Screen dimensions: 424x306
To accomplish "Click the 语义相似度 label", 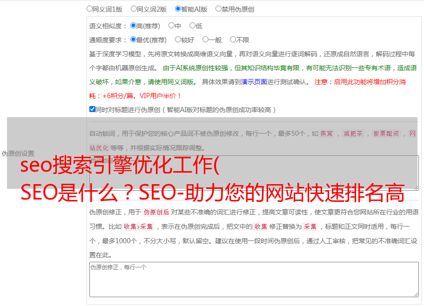I will tap(108, 26).
